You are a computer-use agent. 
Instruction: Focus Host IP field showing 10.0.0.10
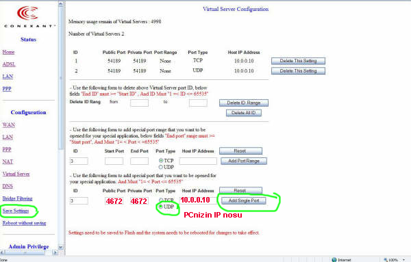click(198, 200)
